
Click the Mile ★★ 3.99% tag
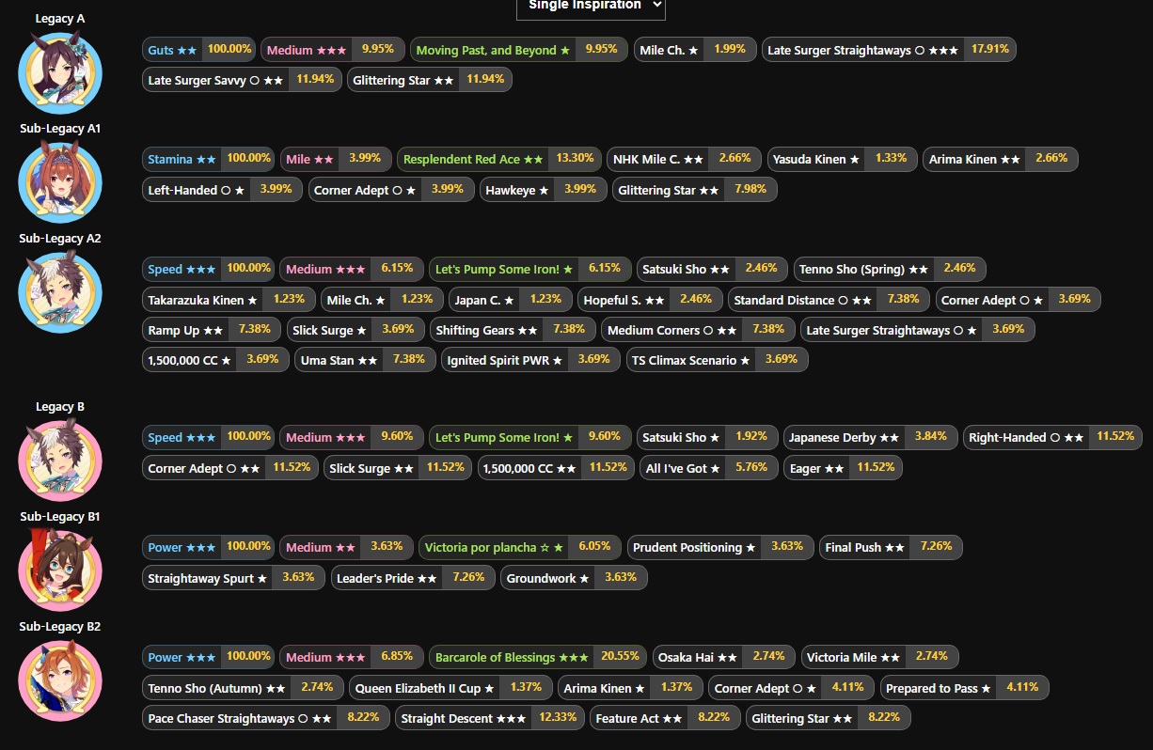(x=335, y=159)
